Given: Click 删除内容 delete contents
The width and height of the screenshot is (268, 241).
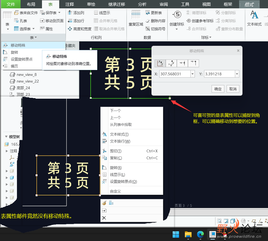Looking at the screenshot, I should pos(155,21).
